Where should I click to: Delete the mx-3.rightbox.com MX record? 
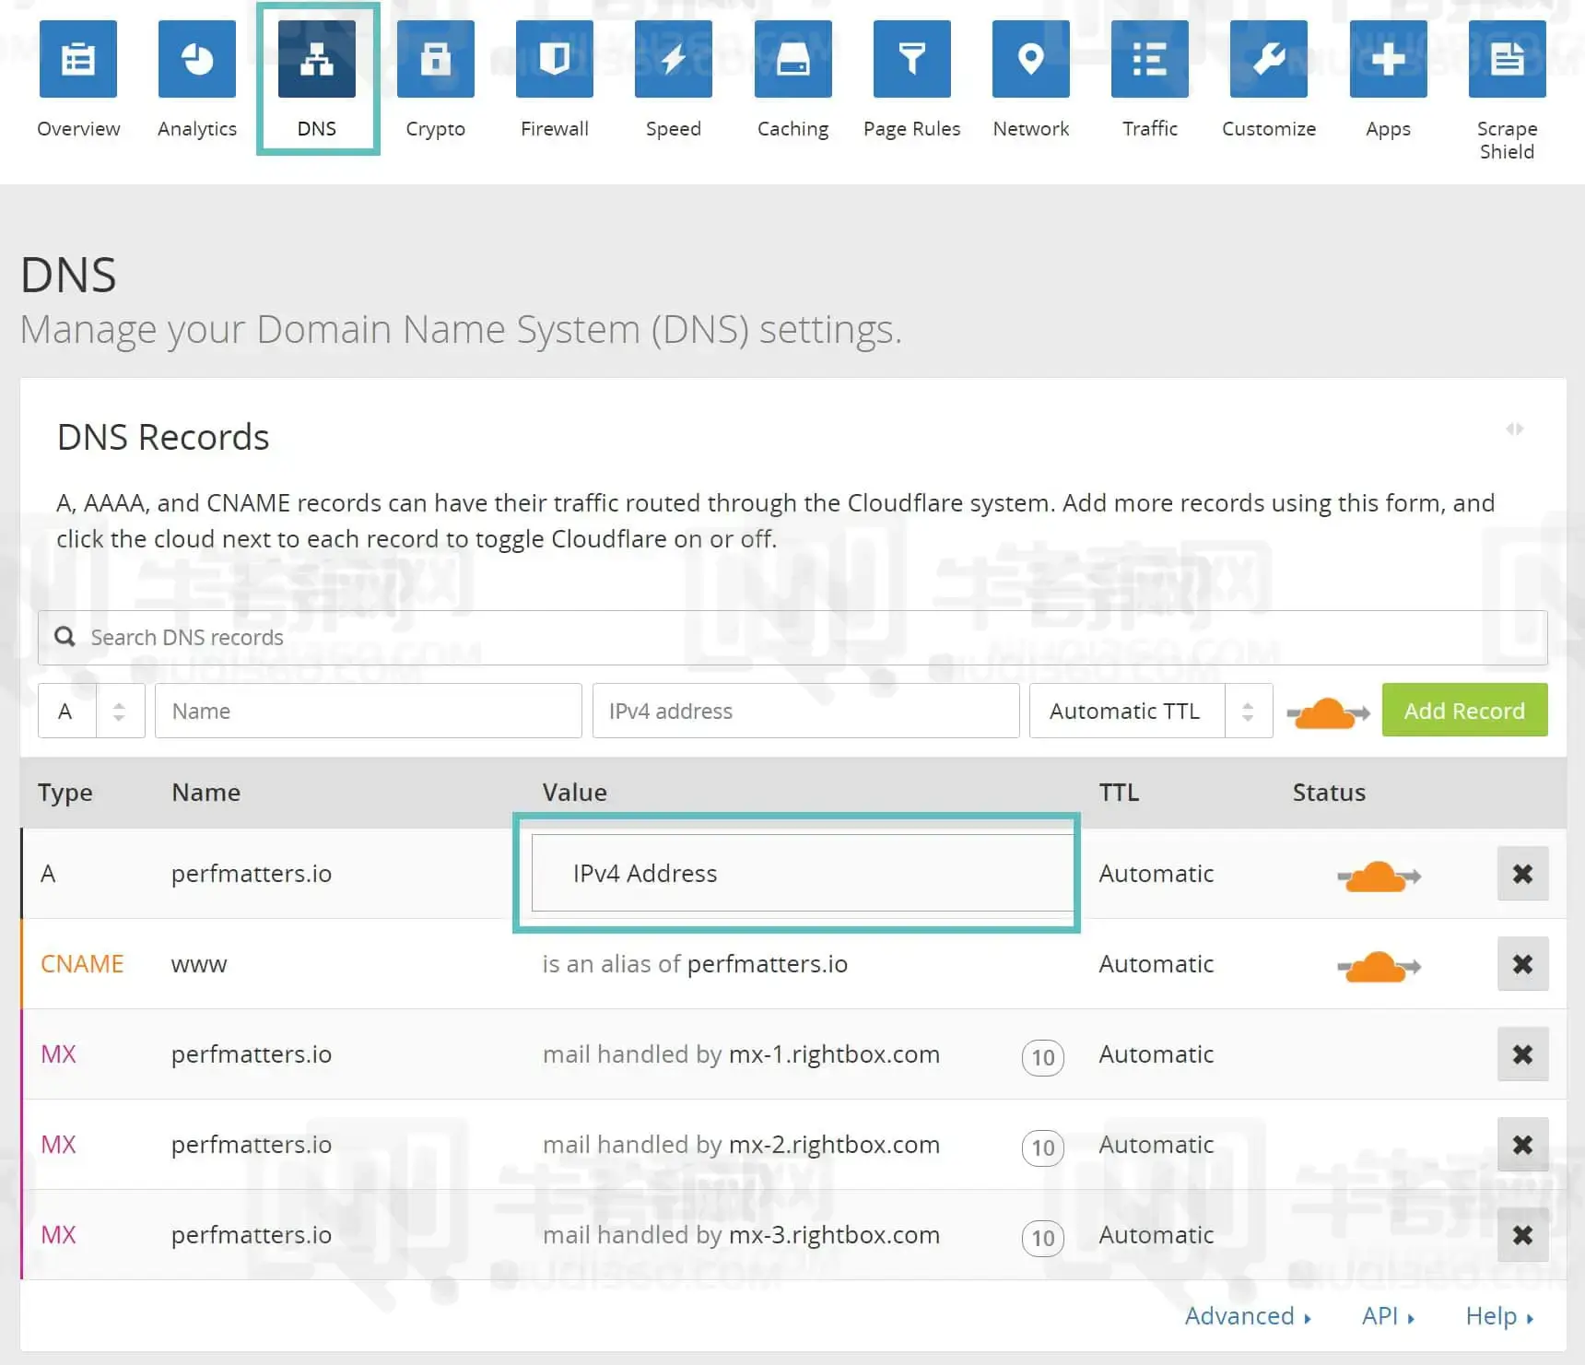click(1523, 1235)
